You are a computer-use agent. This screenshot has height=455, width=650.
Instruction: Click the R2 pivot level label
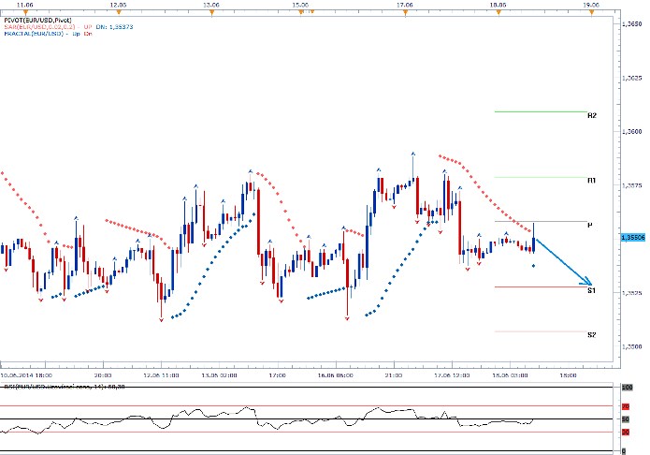pyautogui.click(x=592, y=115)
